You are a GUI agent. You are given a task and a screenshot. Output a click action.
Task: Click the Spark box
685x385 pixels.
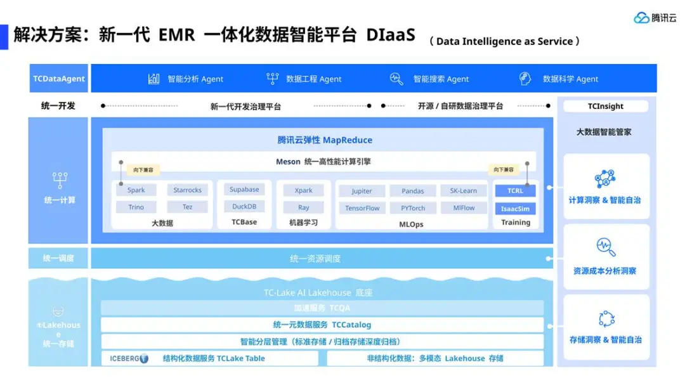click(x=136, y=190)
